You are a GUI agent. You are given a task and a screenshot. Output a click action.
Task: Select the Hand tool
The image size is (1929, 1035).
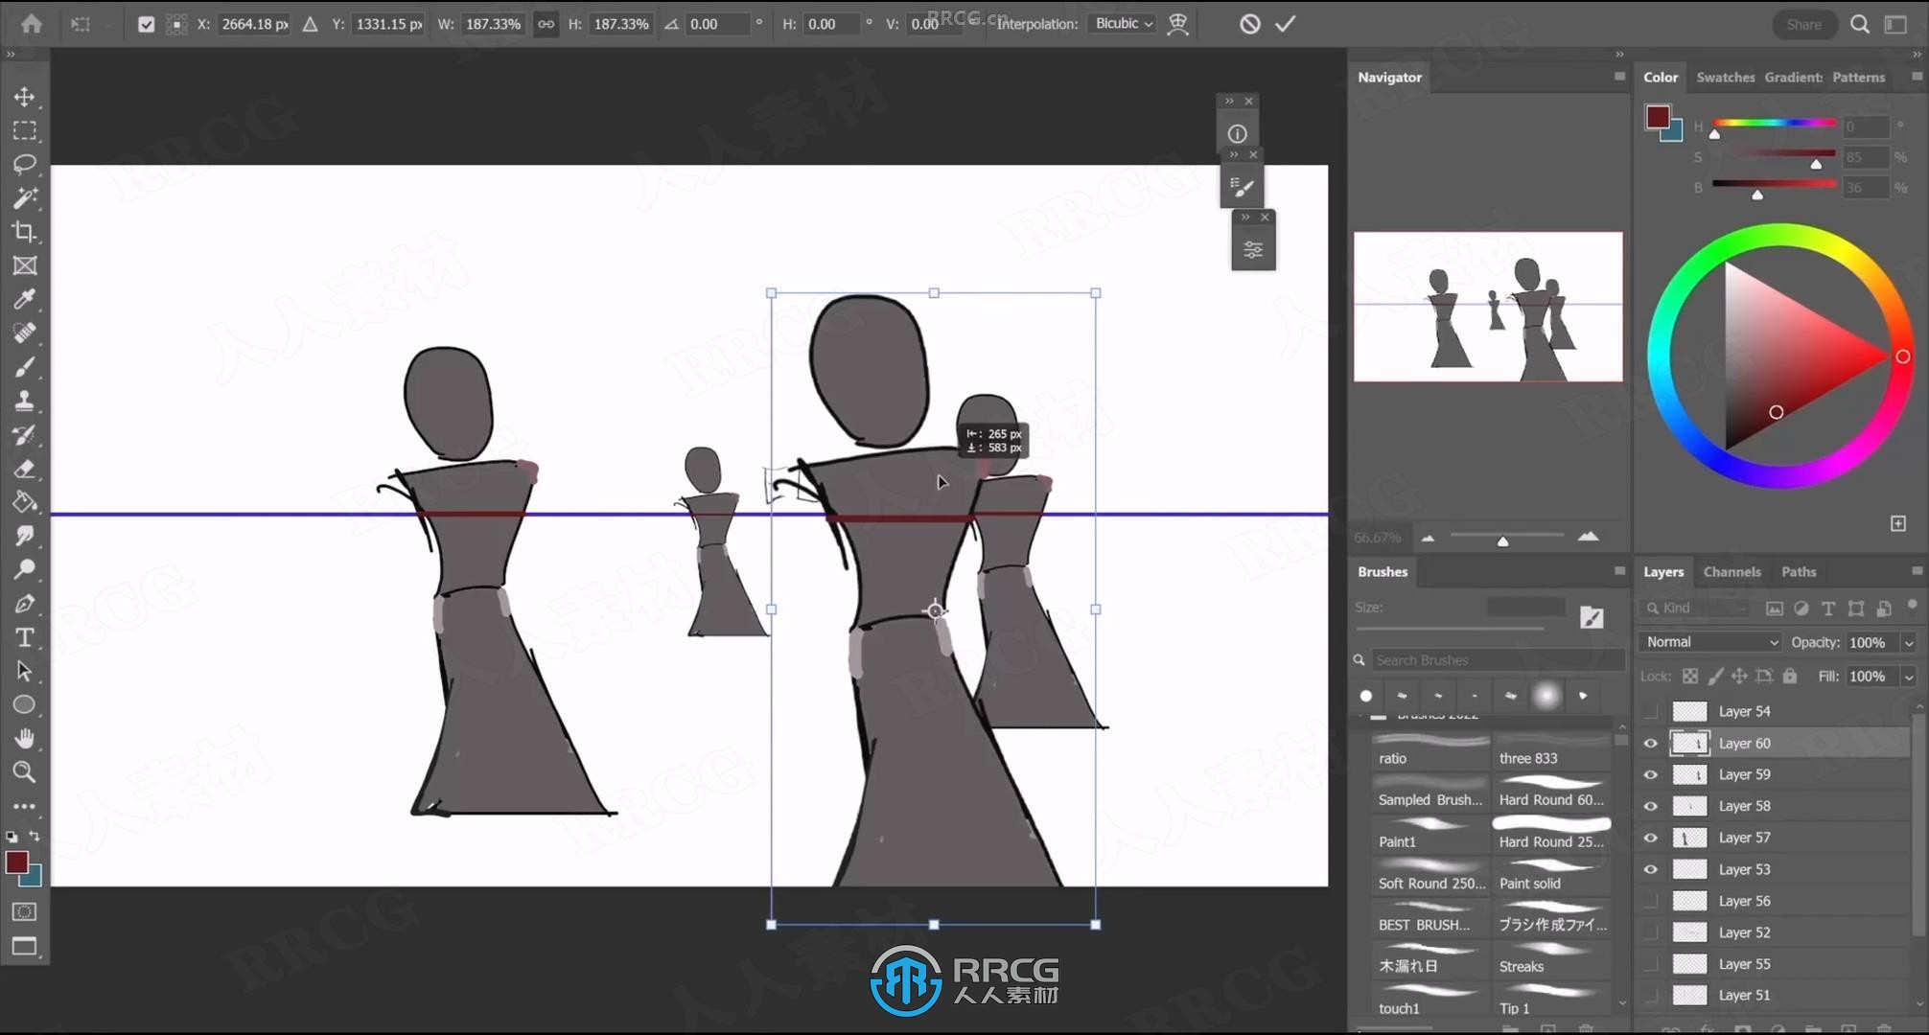pos(25,738)
